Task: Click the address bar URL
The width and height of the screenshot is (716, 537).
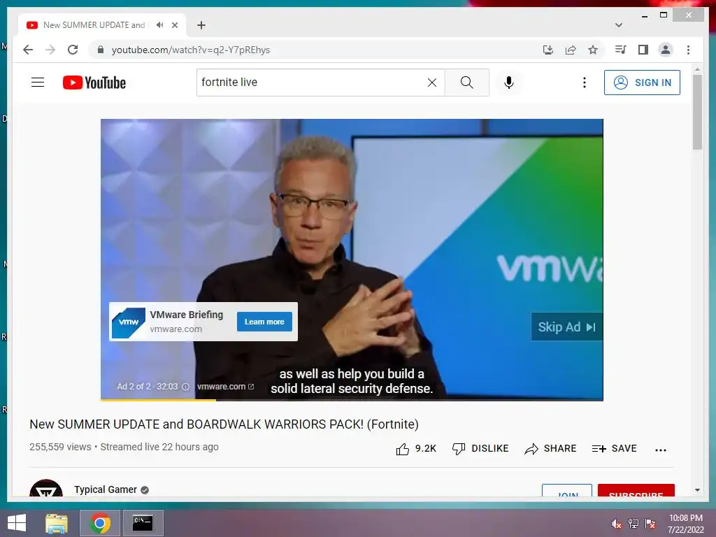Action: (191, 50)
